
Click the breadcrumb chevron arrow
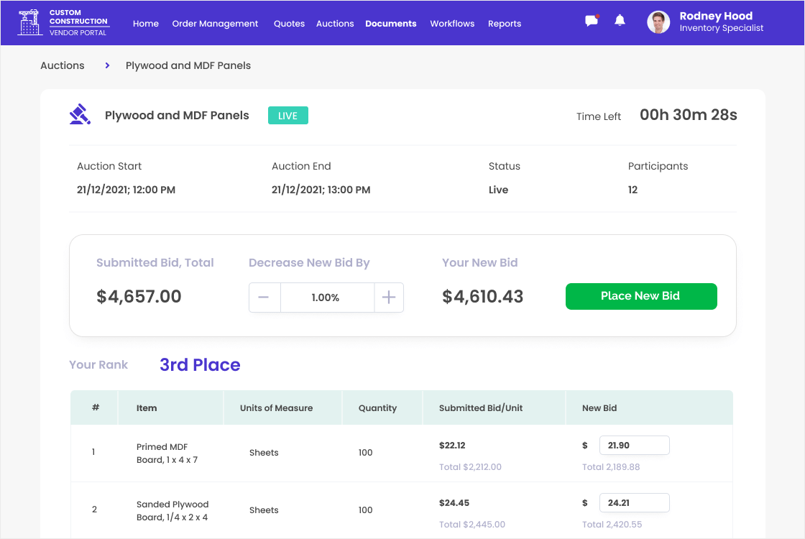pos(107,65)
